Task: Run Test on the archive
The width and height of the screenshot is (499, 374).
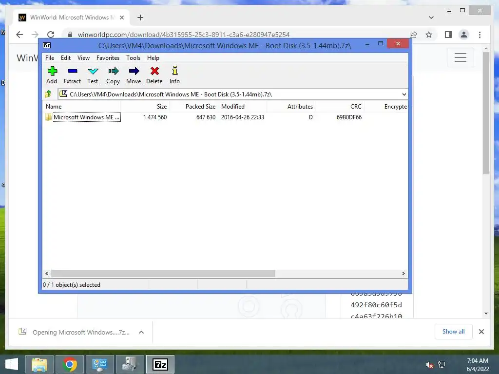Action: click(93, 75)
